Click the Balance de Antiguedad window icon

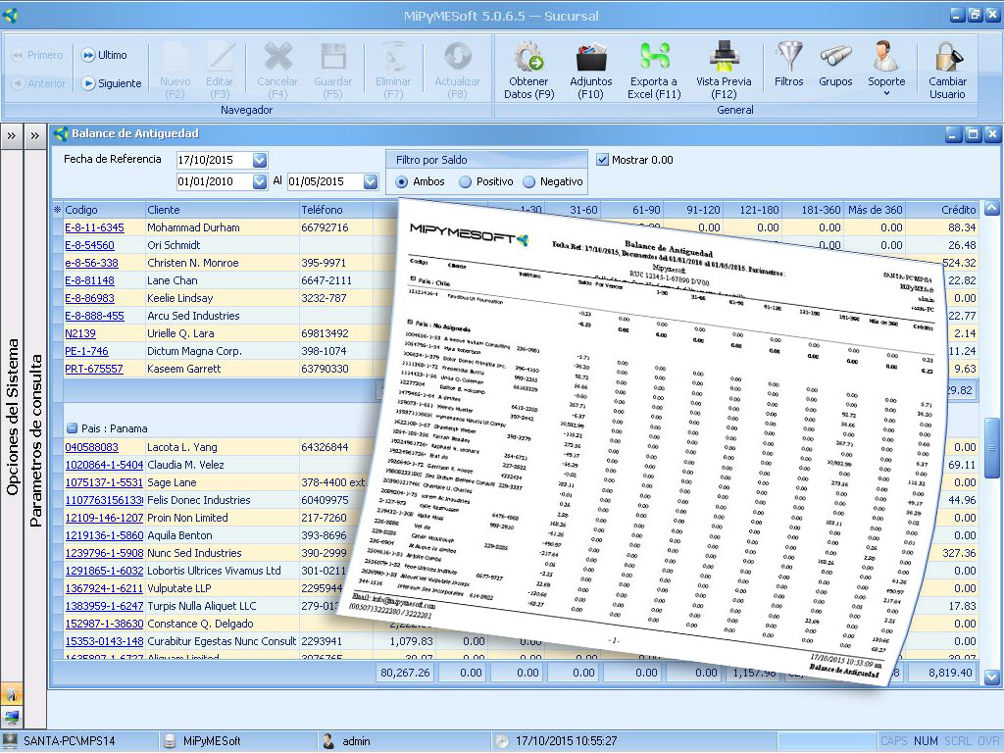click(61, 133)
